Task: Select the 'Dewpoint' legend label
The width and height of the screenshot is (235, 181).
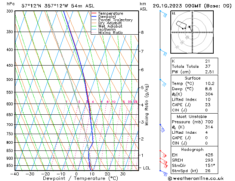Action: [107, 17]
